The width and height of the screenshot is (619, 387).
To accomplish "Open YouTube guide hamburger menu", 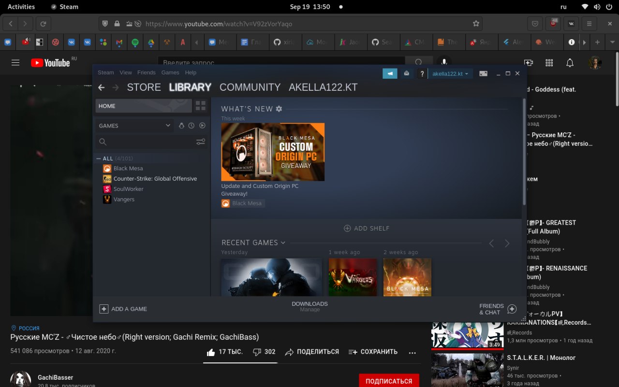I will click(x=15, y=63).
